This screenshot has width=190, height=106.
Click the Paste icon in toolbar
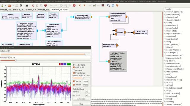(x=41, y=5)
